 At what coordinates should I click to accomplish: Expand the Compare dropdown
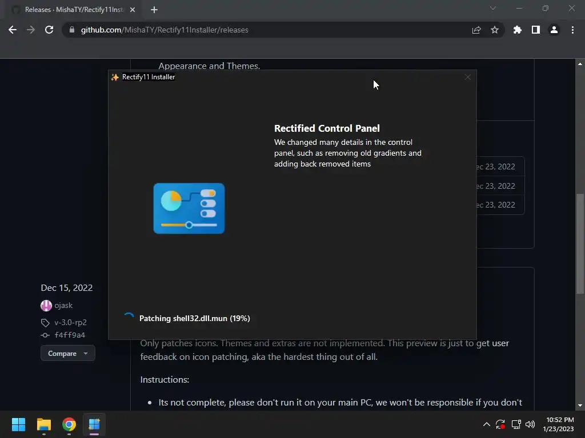[x=68, y=354]
